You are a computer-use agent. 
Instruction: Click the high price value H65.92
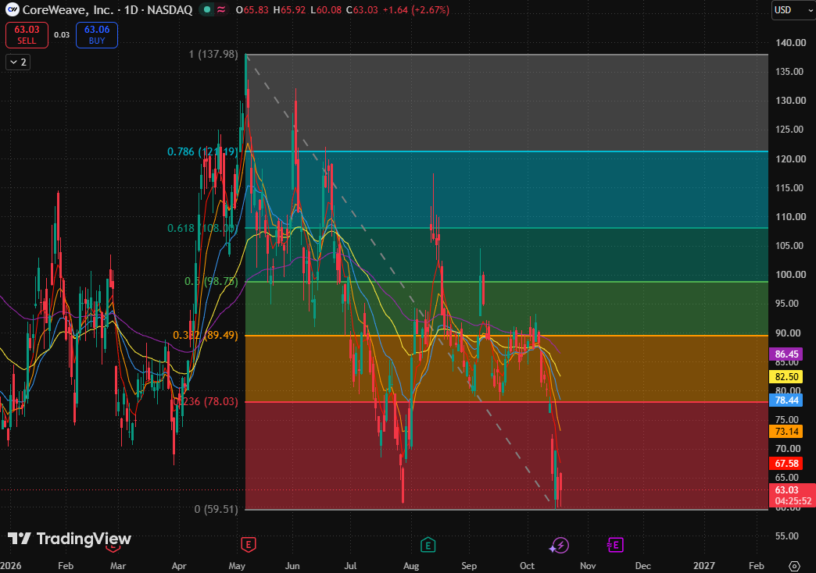[x=289, y=10]
